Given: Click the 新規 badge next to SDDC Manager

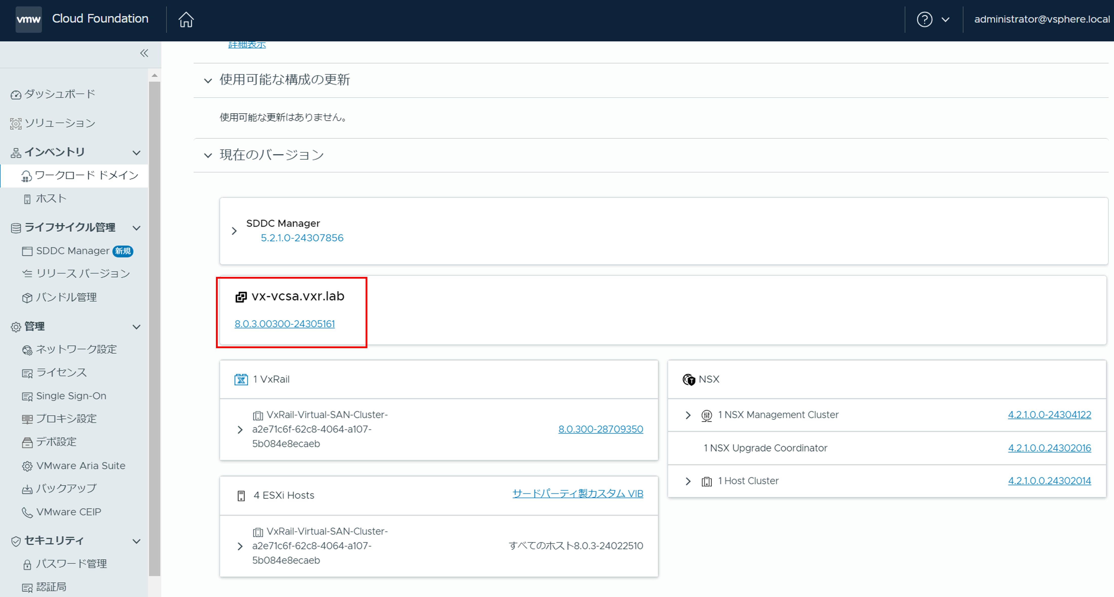Looking at the screenshot, I should [123, 251].
